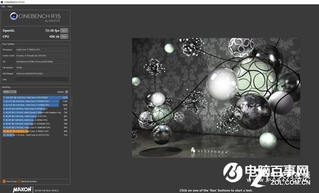
Task: Select the orange highlighted i7-8565U ranking entry
Action: coord(35,131)
